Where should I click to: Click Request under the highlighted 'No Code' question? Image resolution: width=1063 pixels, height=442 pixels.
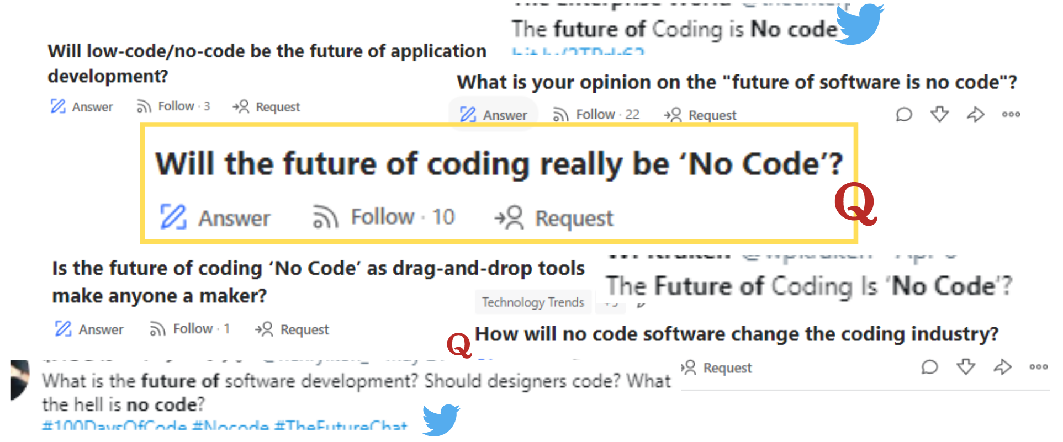tap(554, 217)
